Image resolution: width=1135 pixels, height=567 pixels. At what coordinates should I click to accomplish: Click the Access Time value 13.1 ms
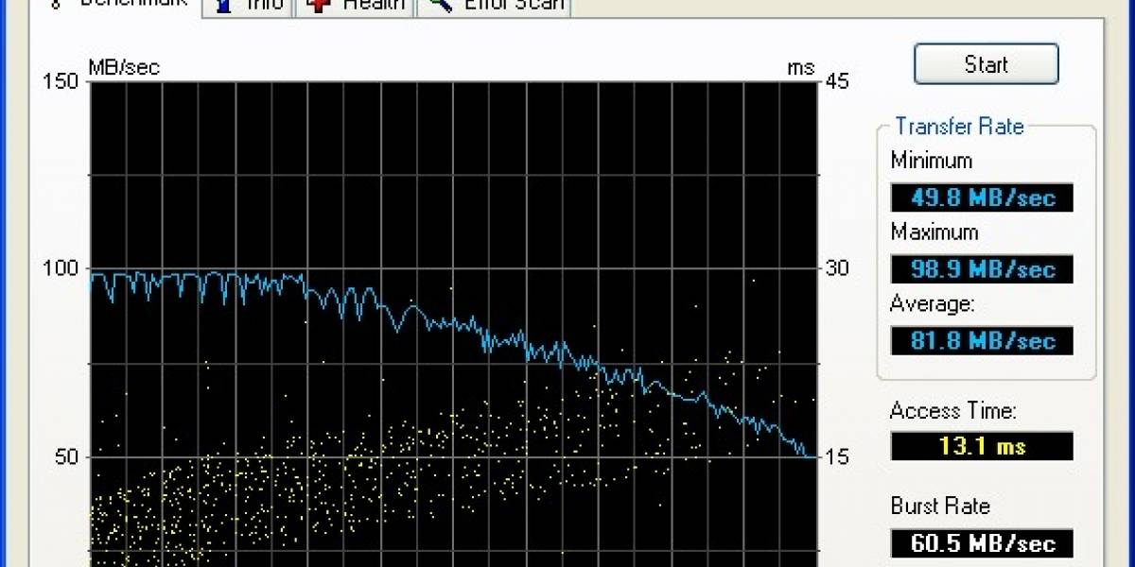982,446
